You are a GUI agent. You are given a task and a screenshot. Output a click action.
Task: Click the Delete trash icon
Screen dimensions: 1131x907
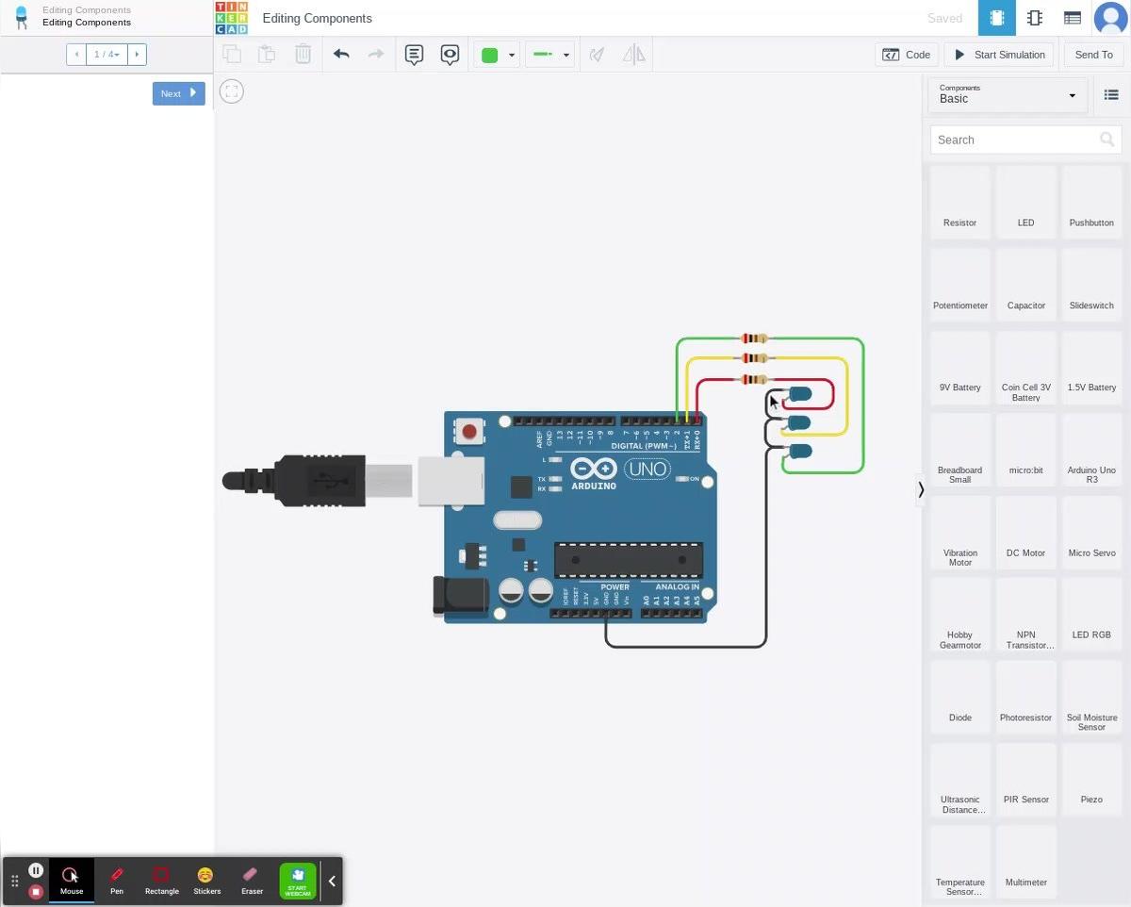click(303, 55)
